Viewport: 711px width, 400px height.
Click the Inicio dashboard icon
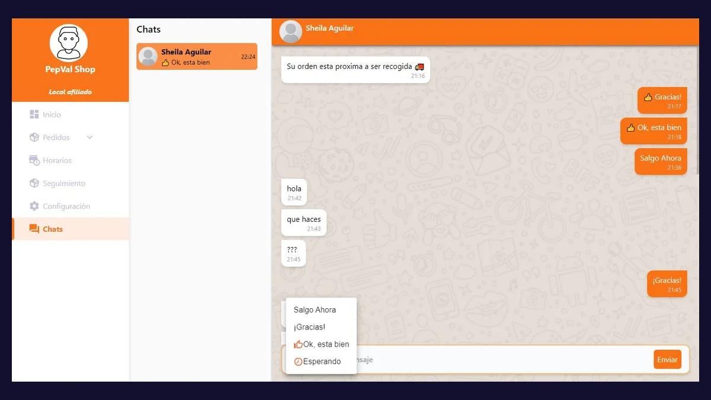[34, 114]
